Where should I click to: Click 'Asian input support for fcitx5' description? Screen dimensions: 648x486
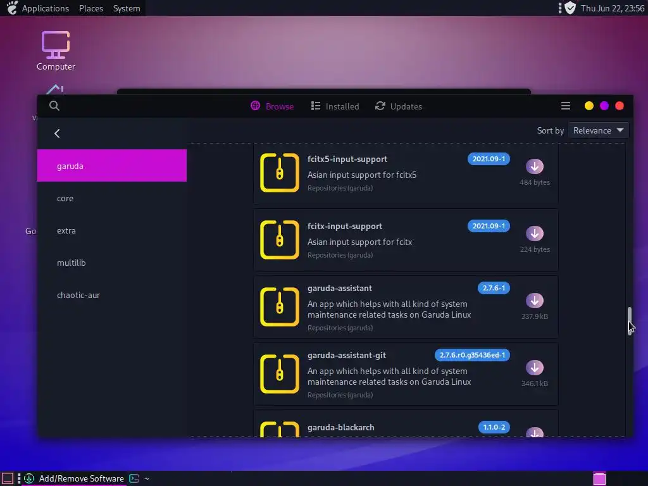(362, 175)
